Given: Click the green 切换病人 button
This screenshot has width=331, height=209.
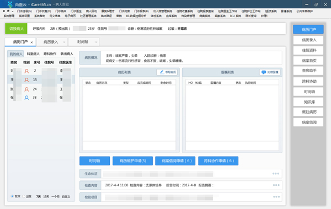Looking at the screenshot, I should [x=16, y=29].
